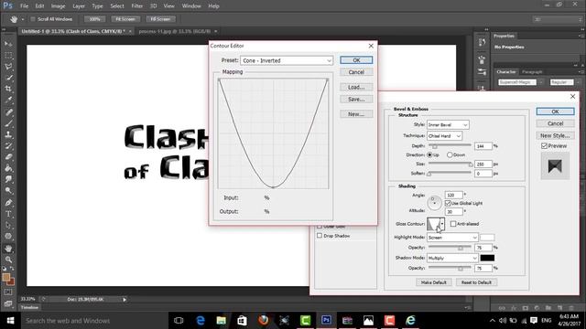
Task: Open the Technique dropdown
Action: point(444,136)
